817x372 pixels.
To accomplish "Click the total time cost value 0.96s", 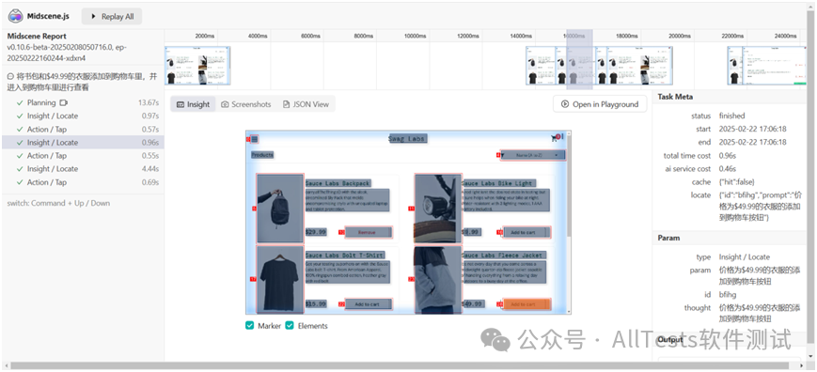I will pos(728,156).
